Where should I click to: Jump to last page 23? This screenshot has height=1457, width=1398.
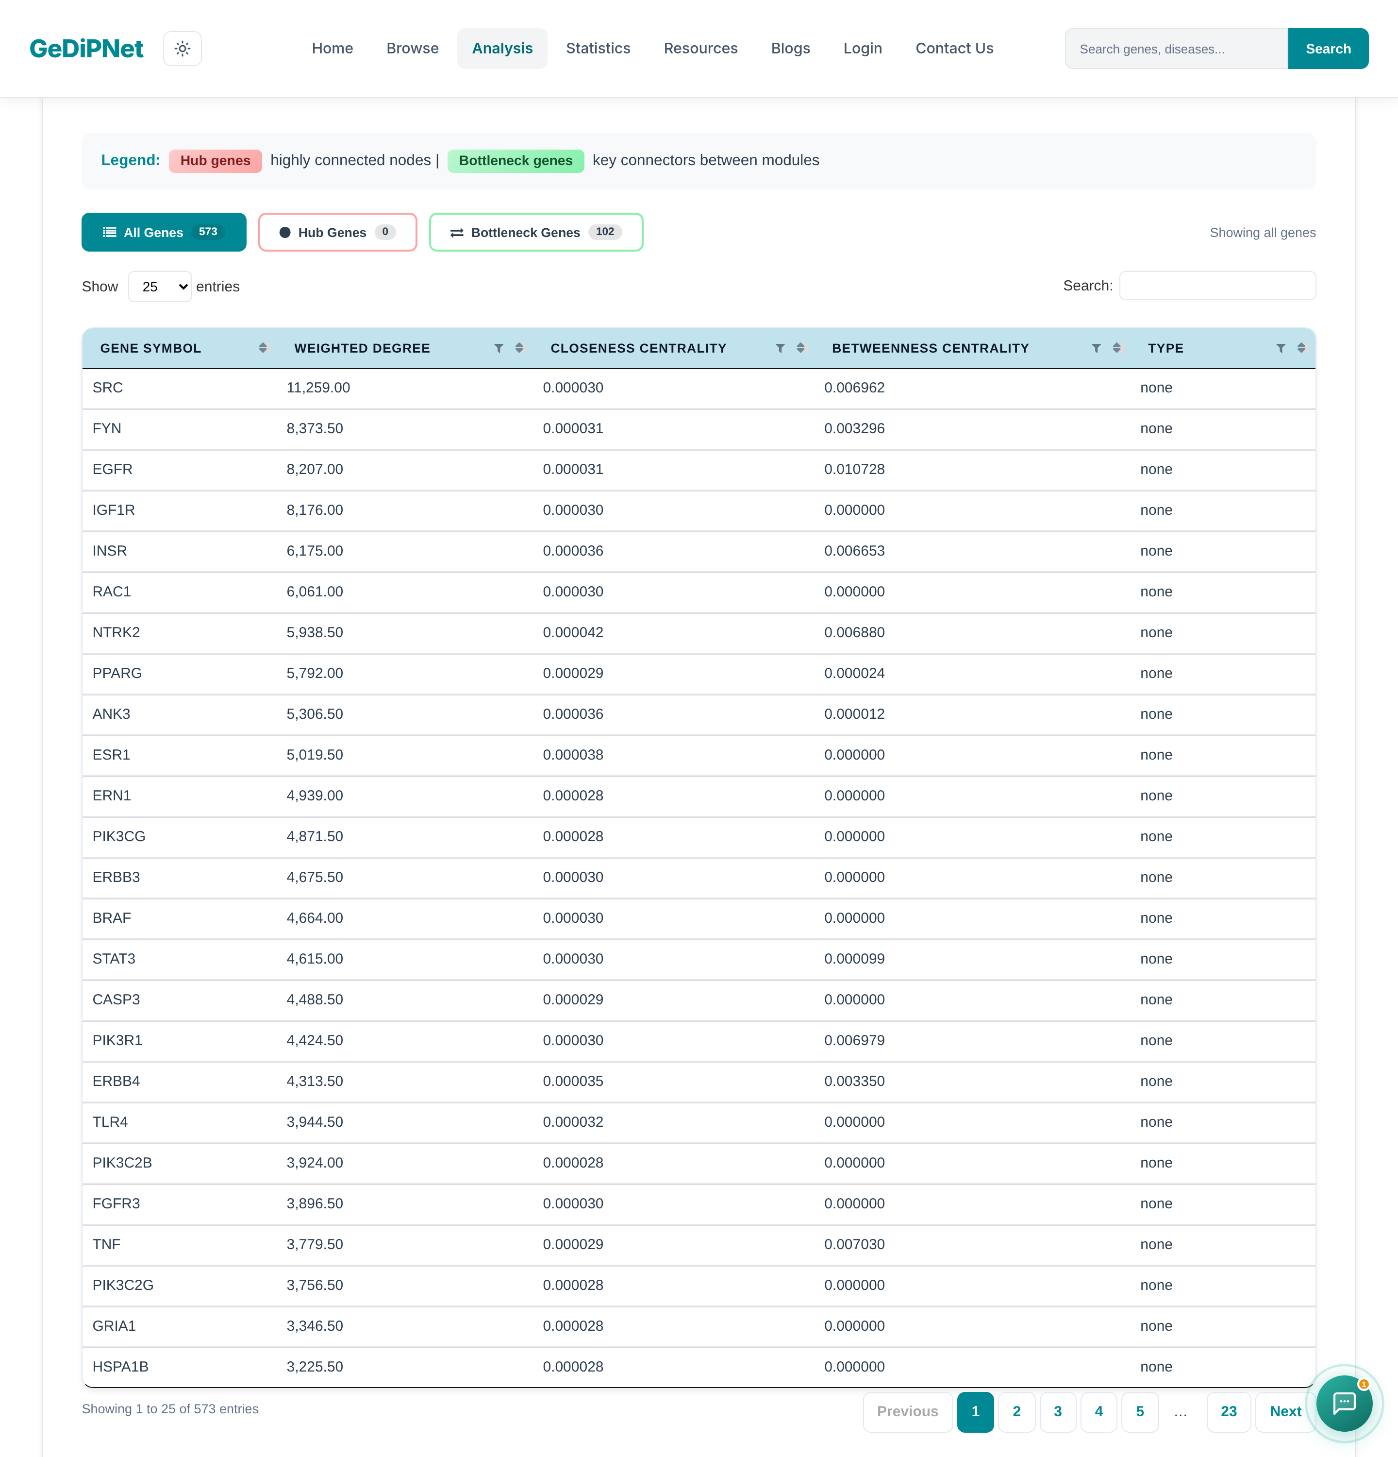click(x=1229, y=1412)
